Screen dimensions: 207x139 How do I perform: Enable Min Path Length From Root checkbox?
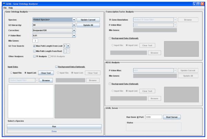point(34,51)
